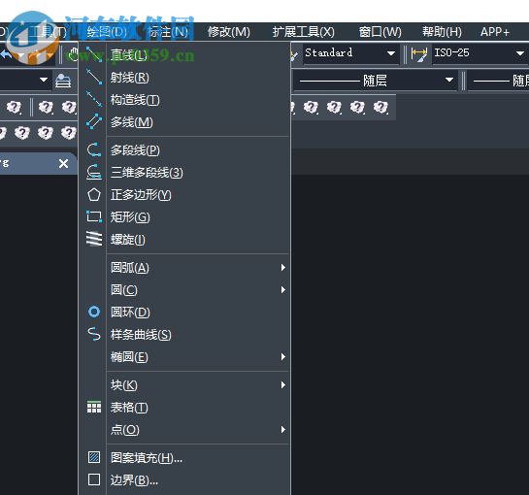Choose Polyline (多段线) command

(184, 150)
